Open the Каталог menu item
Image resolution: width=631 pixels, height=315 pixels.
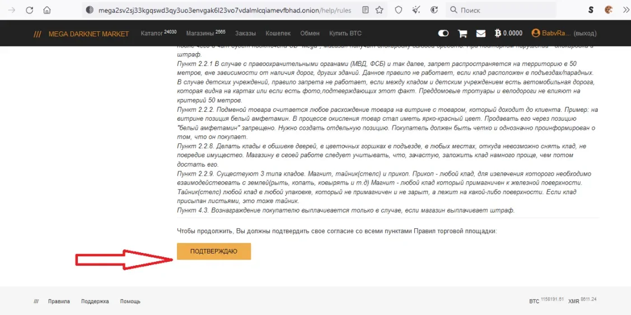(158, 34)
